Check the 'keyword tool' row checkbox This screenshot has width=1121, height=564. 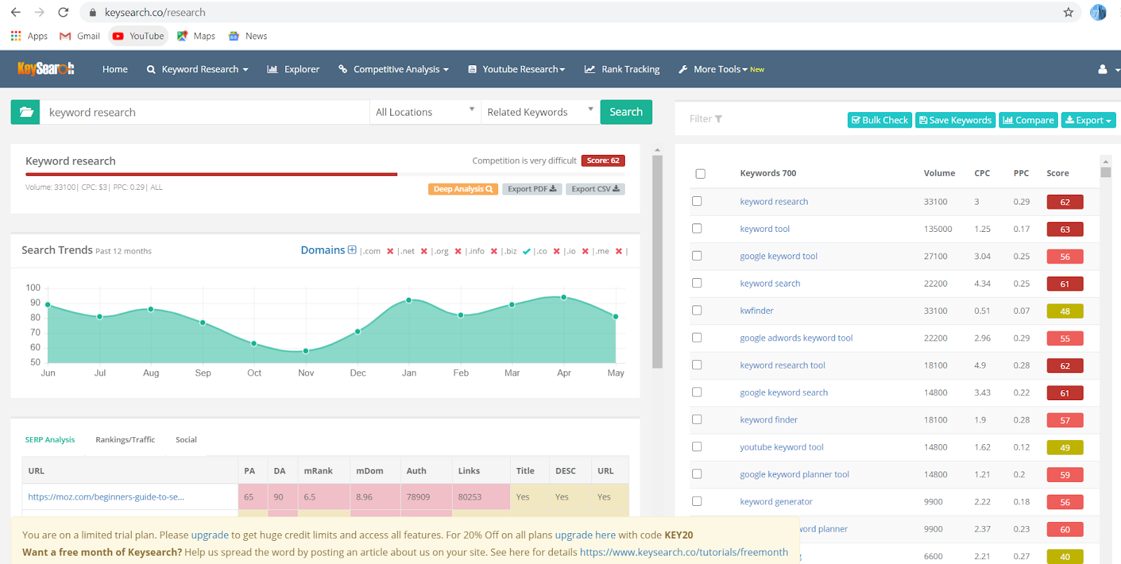(696, 228)
